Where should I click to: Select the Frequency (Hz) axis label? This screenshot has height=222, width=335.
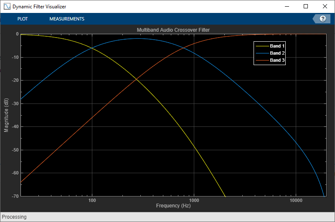173,206
